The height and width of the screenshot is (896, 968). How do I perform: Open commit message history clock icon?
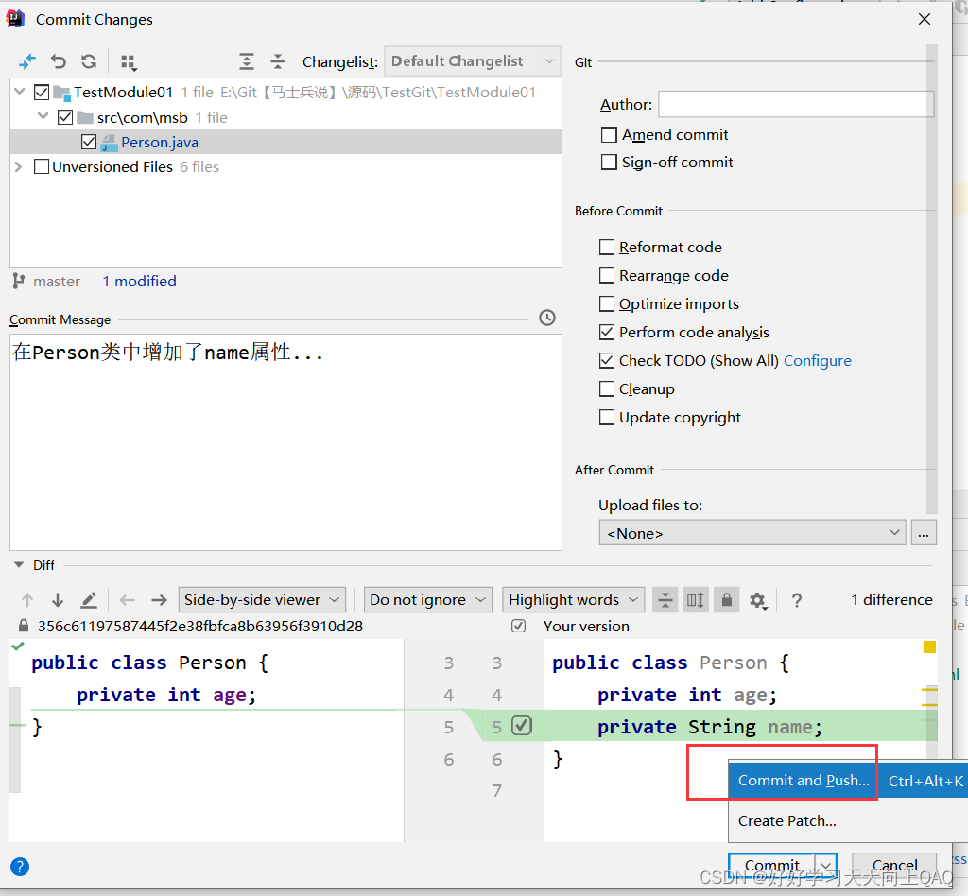547,318
